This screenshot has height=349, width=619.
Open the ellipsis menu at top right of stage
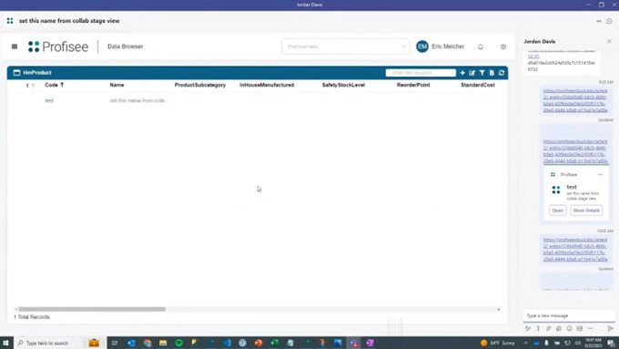pyautogui.click(x=599, y=21)
